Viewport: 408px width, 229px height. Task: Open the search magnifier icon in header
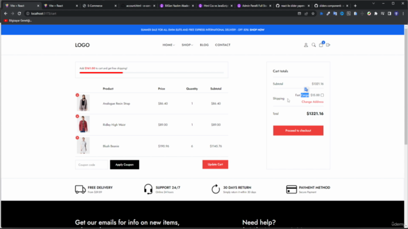(x=314, y=45)
